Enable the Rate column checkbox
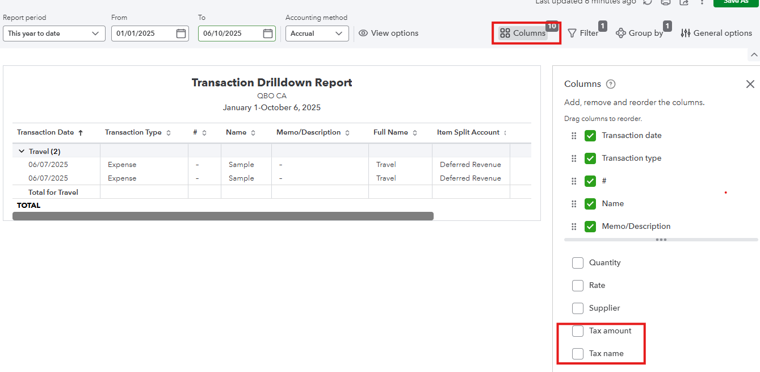The height and width of the screenshot is (372, 760). tap(578, 286)
